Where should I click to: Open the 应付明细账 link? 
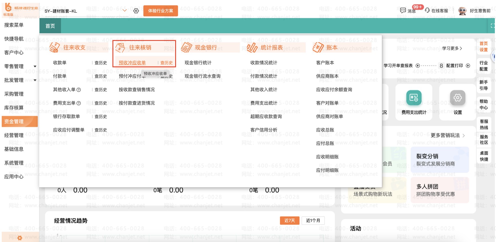[x=327, y=170]
